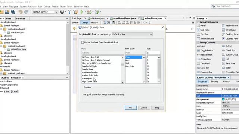
Task: Click the background color swatch property
Action: point(223,89)
